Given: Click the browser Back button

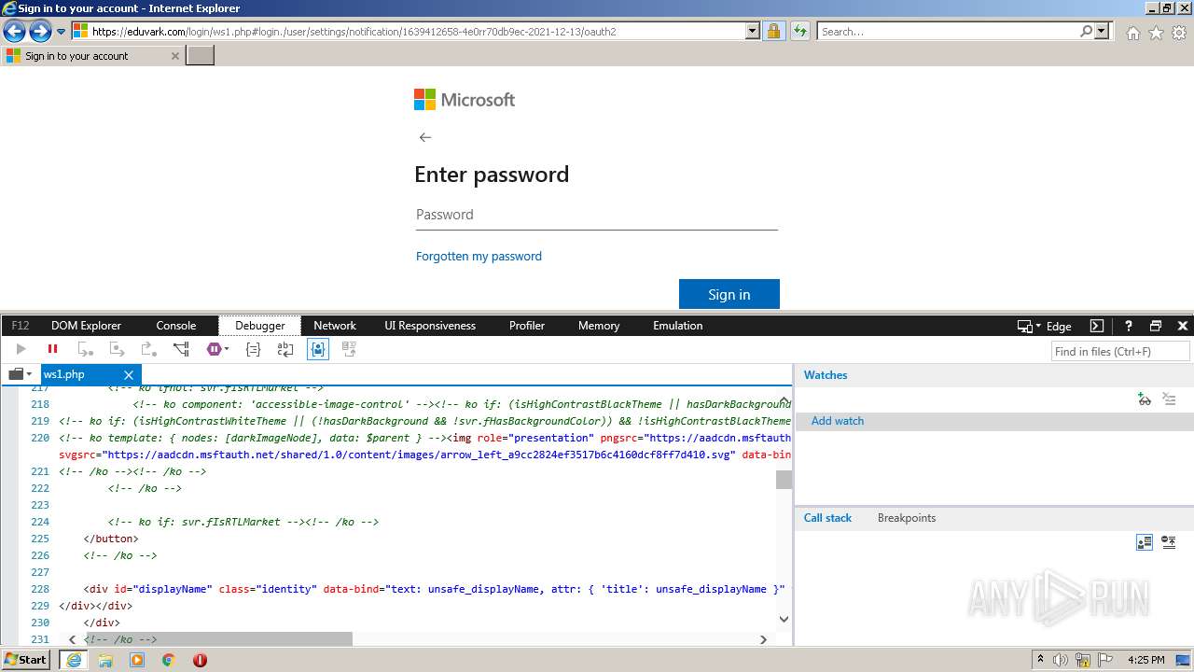Looking at the screenshot, I should [x=14, y=32].
